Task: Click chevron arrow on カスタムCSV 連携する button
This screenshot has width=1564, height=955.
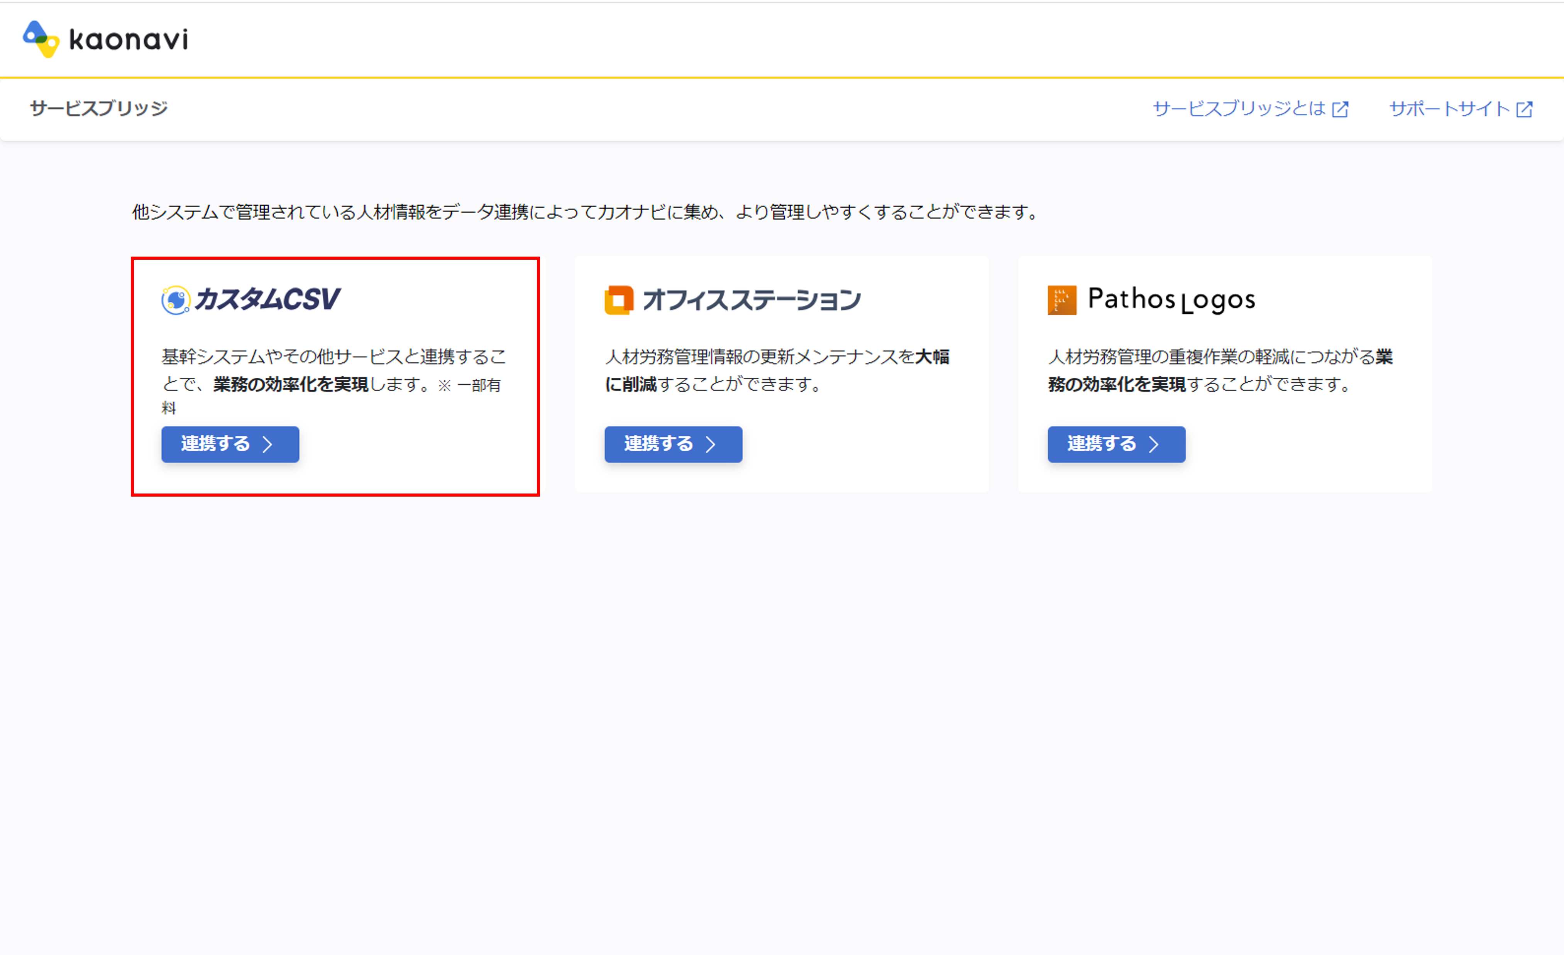Action: coord(267,444)
